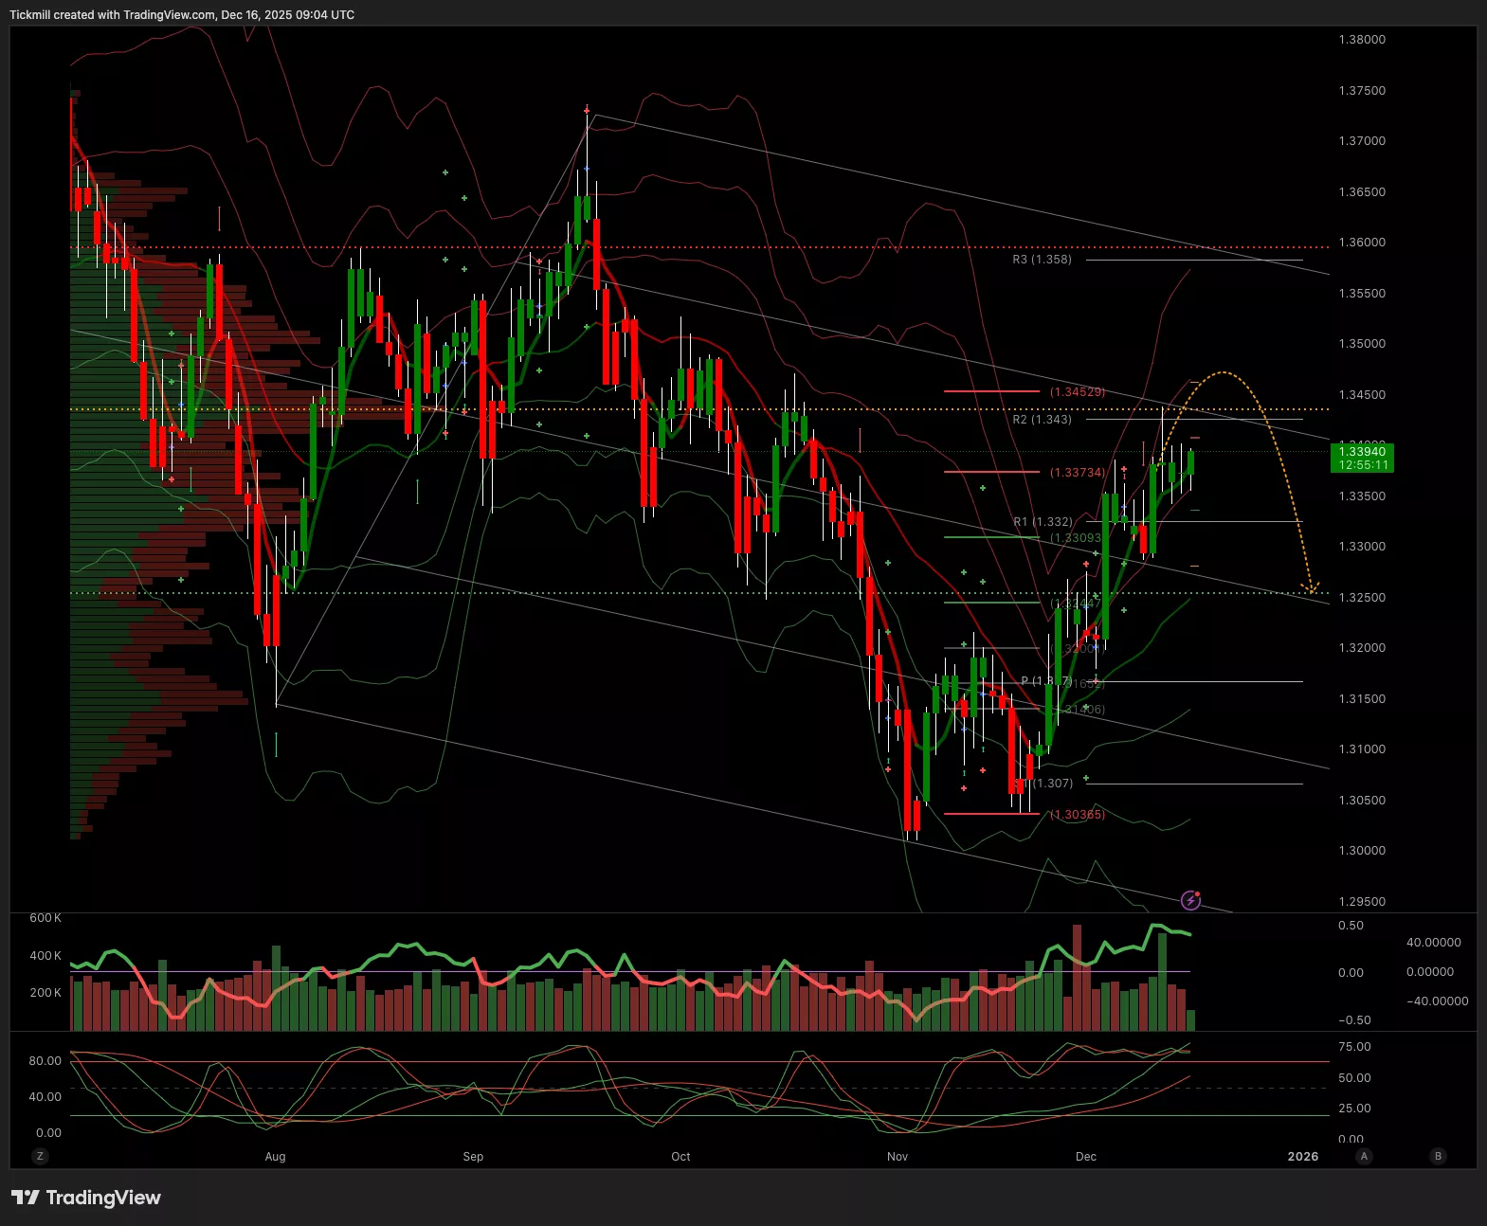
Task: Click the Tickmill created with TradingView.com caption
Action: (182, 15)
